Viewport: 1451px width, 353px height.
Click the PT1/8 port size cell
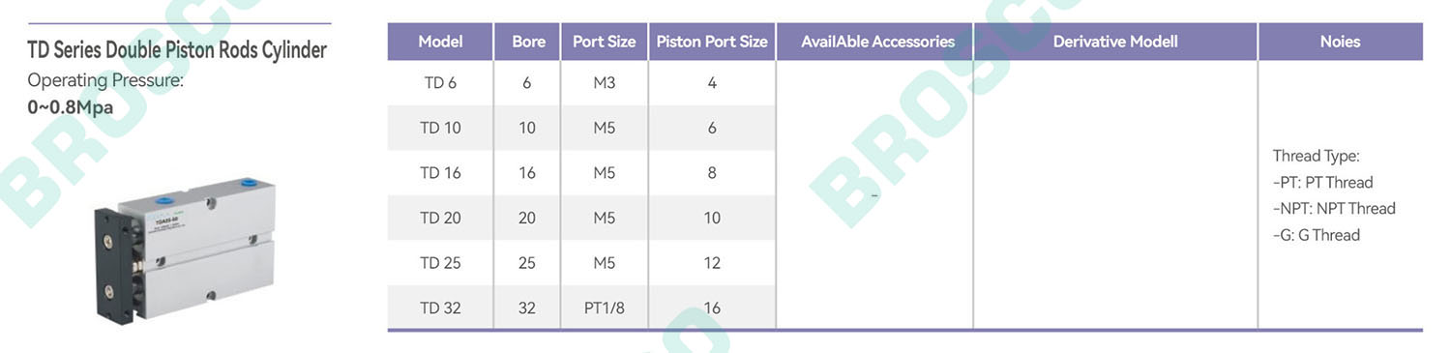(x=604, y=309)
